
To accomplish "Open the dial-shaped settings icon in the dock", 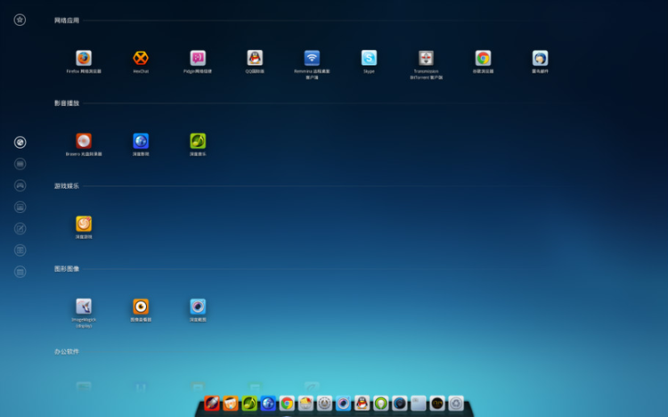I will point(324,403).
